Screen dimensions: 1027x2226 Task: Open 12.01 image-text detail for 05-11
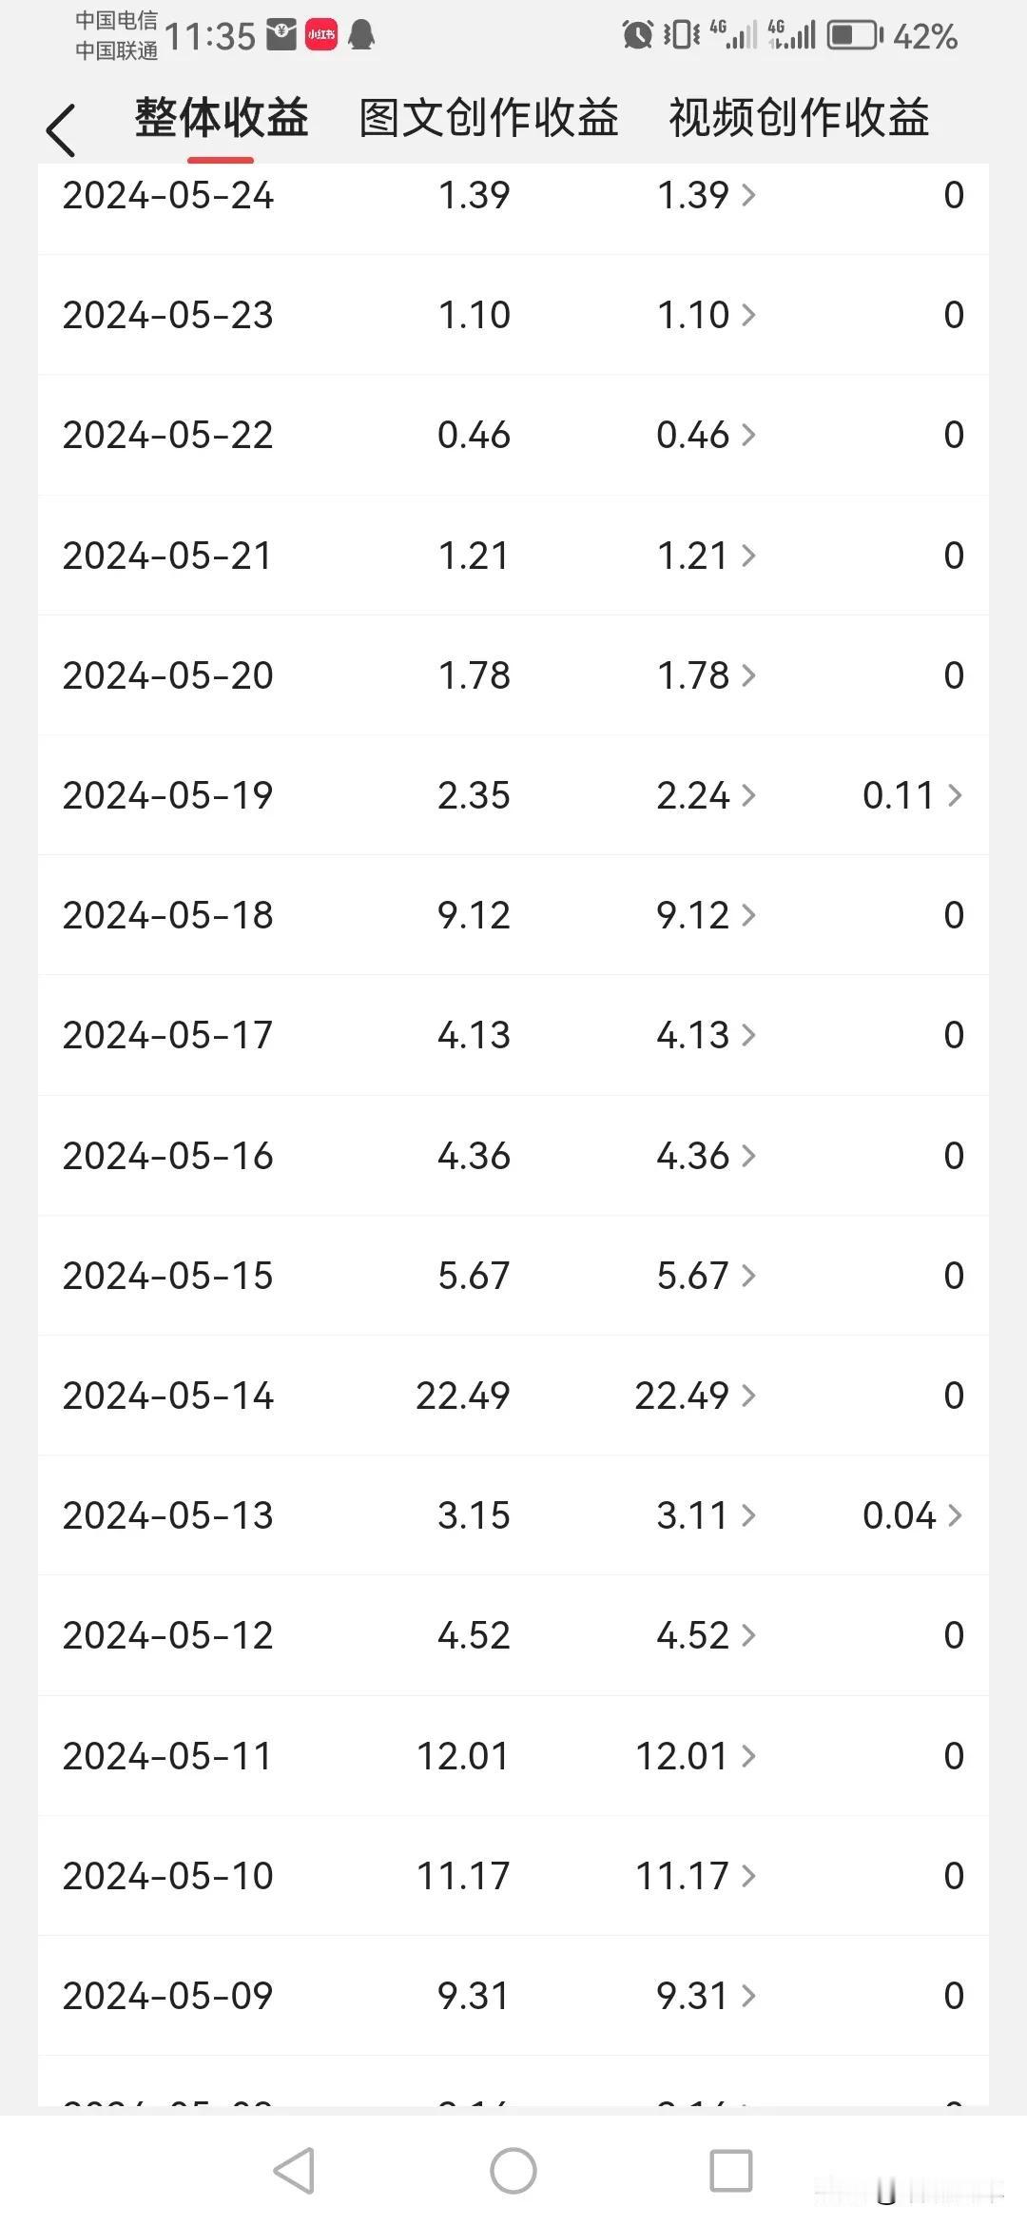695,1756
